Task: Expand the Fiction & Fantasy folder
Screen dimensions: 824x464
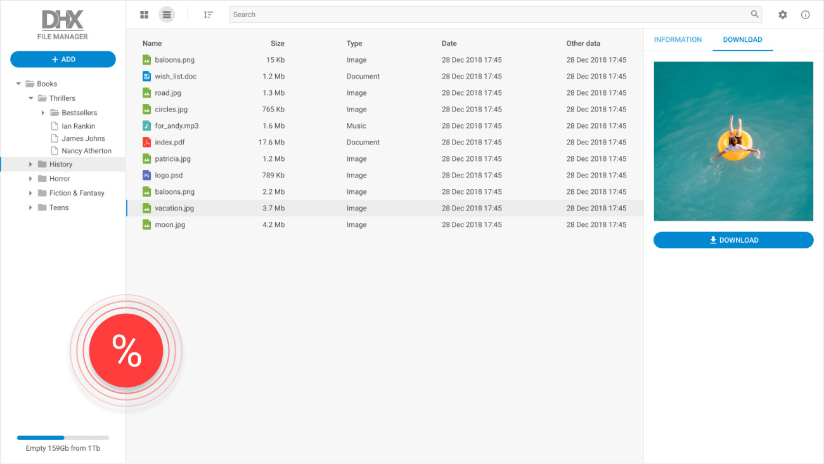Action: click(x=29, y=193)
